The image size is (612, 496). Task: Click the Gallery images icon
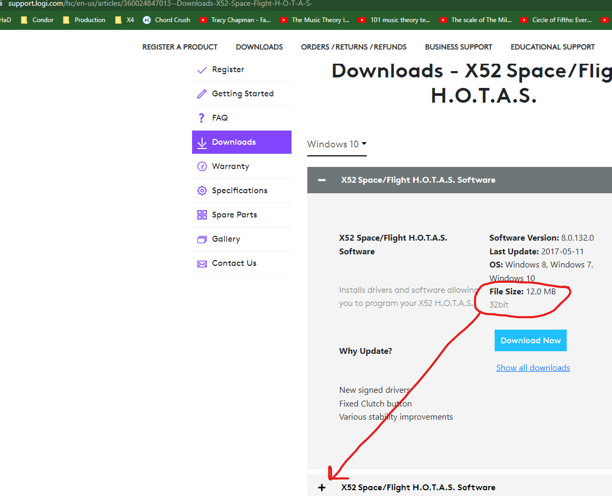pyautogui.click(x=202, y=240)
